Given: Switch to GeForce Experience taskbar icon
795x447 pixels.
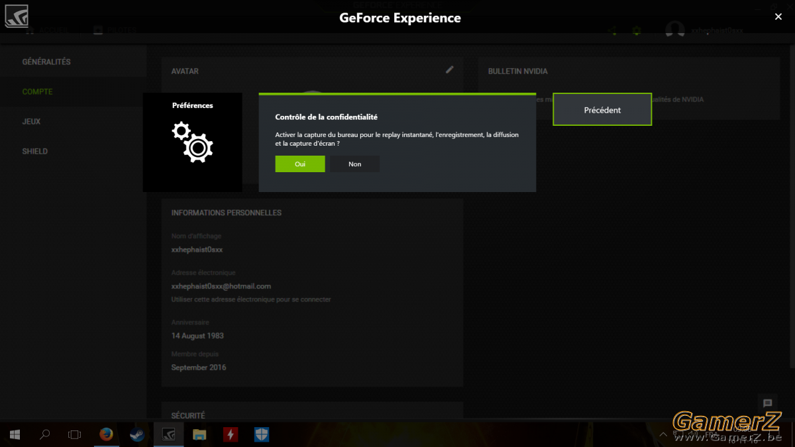Looking at the screenshot, I should pyautogui.click(x=168, y=434).
